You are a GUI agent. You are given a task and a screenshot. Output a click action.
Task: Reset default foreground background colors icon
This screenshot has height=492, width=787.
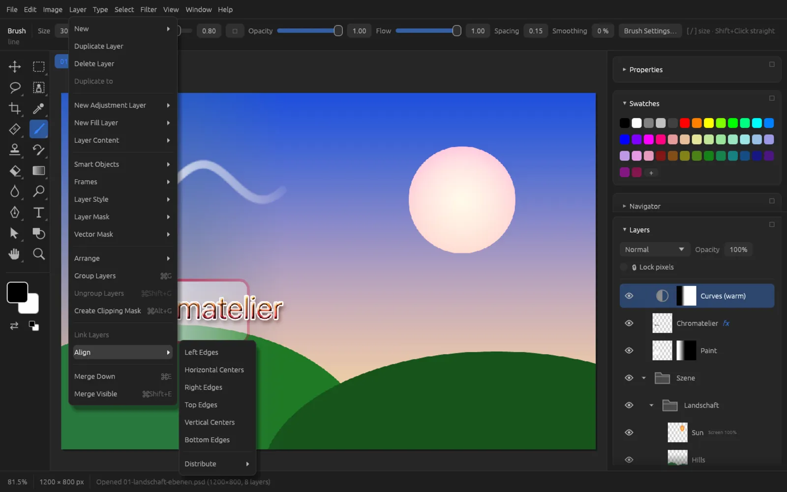pyautogui.click(x=34, y=326)
